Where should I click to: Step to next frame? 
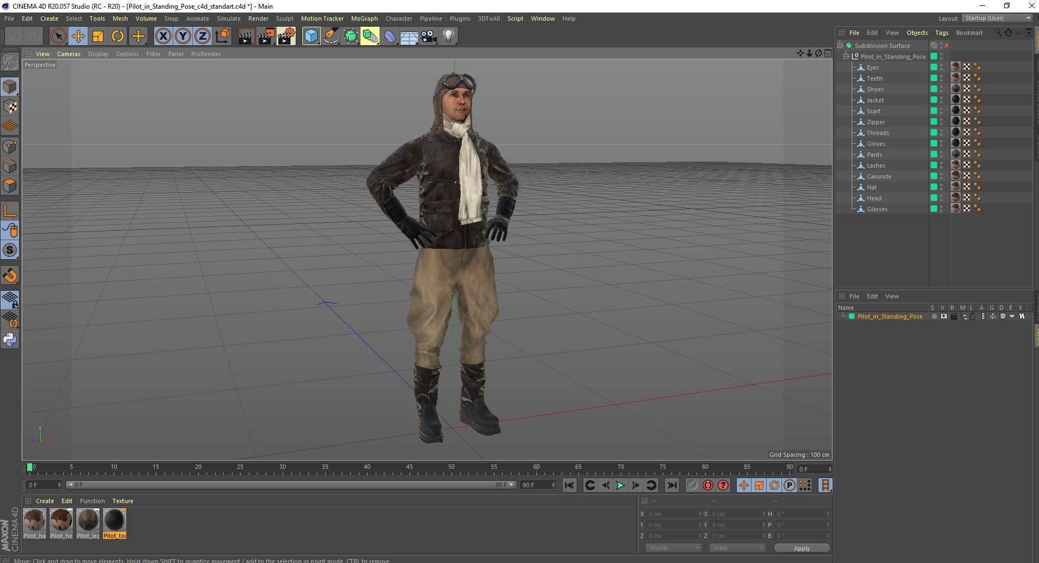click(635, 485)
